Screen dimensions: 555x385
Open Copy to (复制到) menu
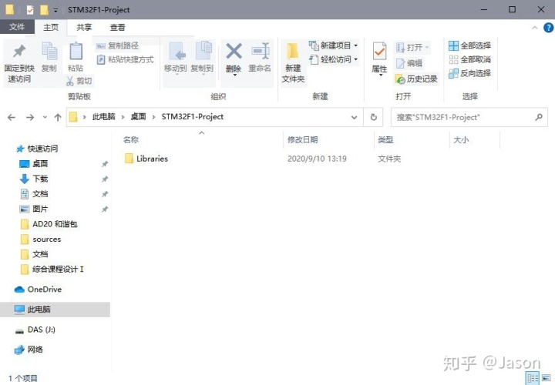202,59
